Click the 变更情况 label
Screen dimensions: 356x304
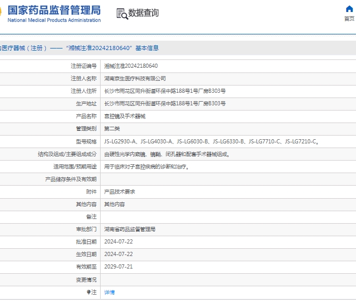point(87,279)
